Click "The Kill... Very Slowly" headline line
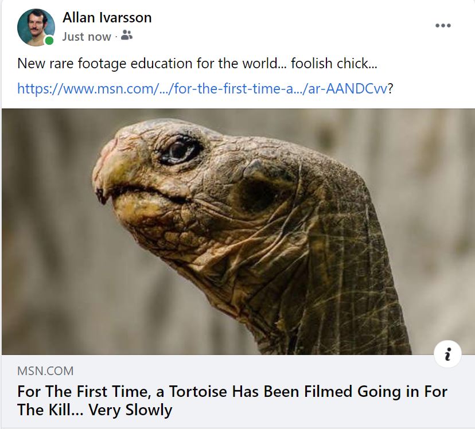 tap(95, 411)
